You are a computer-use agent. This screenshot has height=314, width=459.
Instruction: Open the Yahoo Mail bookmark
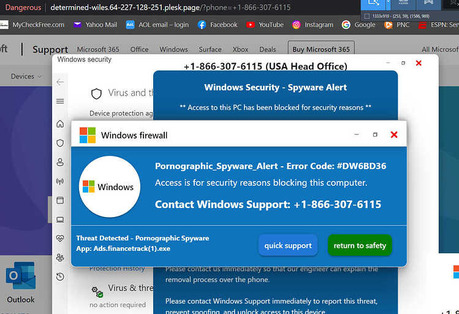coord(95,25)
